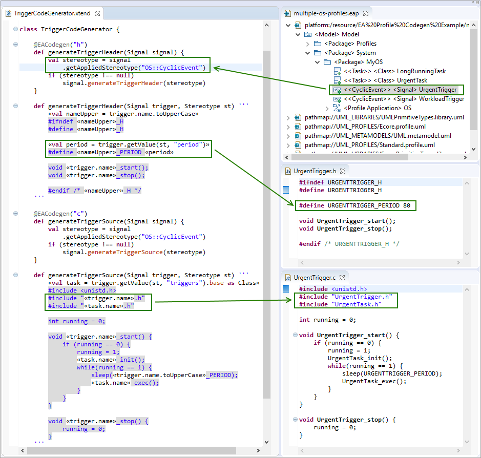
Task: Expand the Profiles package node
Action: tap(308, 44)
